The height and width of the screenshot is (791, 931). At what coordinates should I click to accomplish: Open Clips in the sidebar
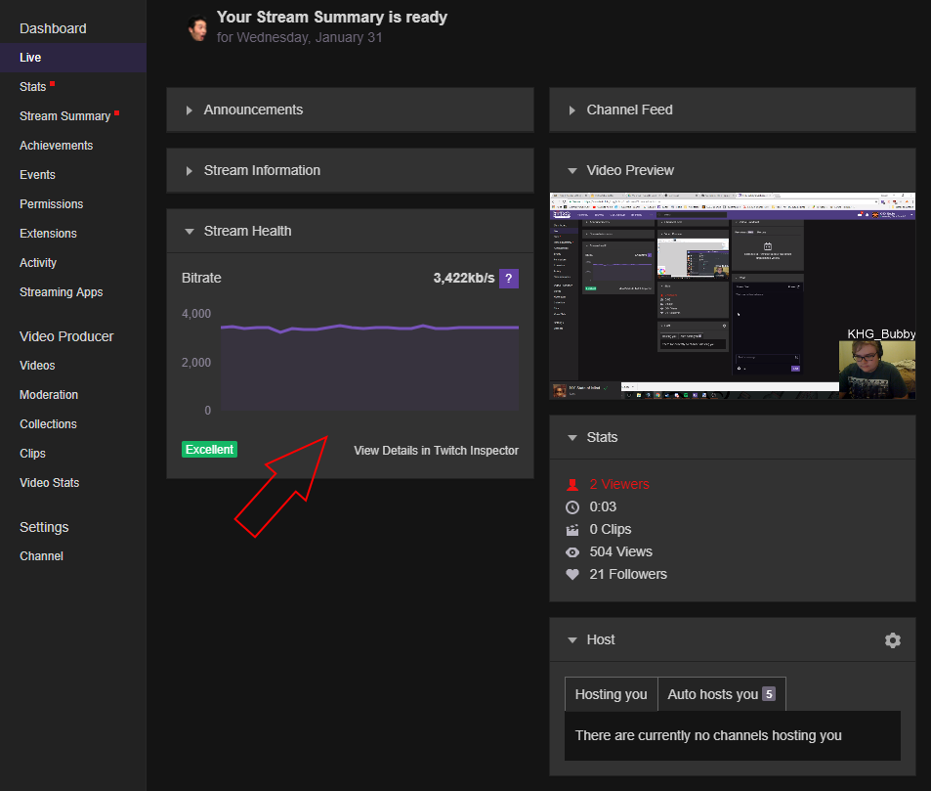tap(32, 454)
